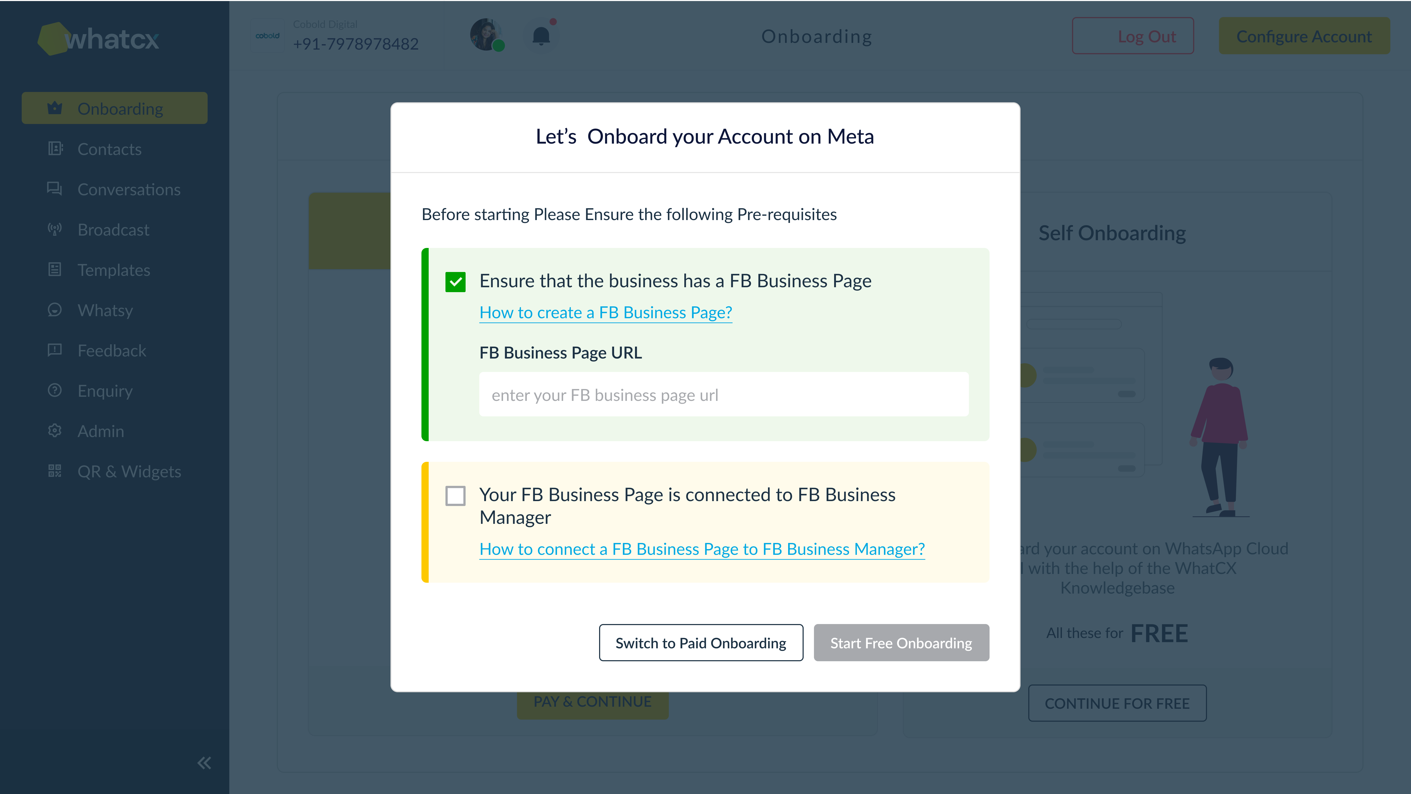1411x794 pixels.
Task: Collapse the sidebar with the double chevron
Action: coord(204,762)
